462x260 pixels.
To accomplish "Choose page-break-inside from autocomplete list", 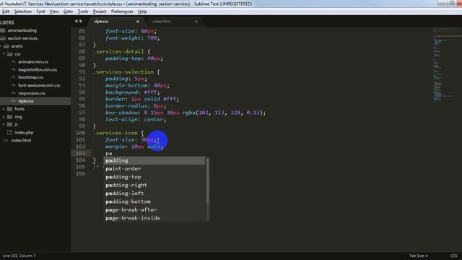I will pos(154,218).
